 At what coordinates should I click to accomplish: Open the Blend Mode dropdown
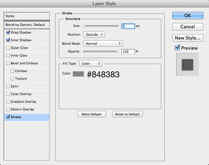(103, 43)
